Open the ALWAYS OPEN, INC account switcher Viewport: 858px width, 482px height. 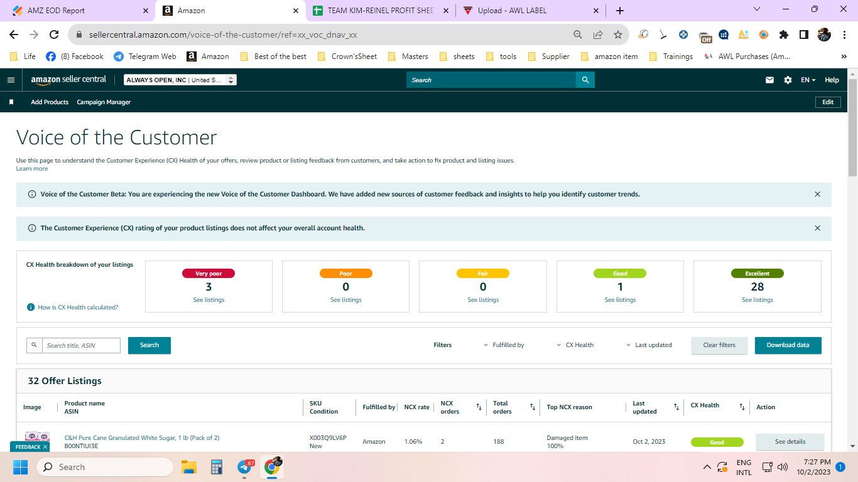click(180, 80)
